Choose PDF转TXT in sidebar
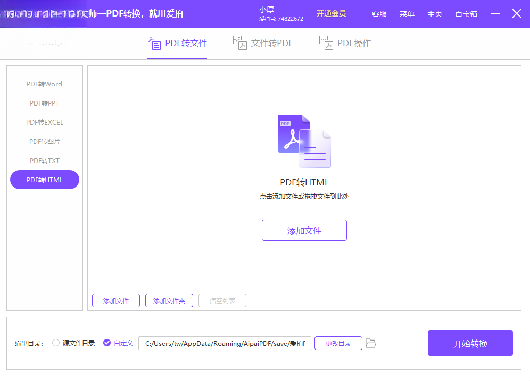This screenshot has height=381, width=530. click(x=44, y=161)
